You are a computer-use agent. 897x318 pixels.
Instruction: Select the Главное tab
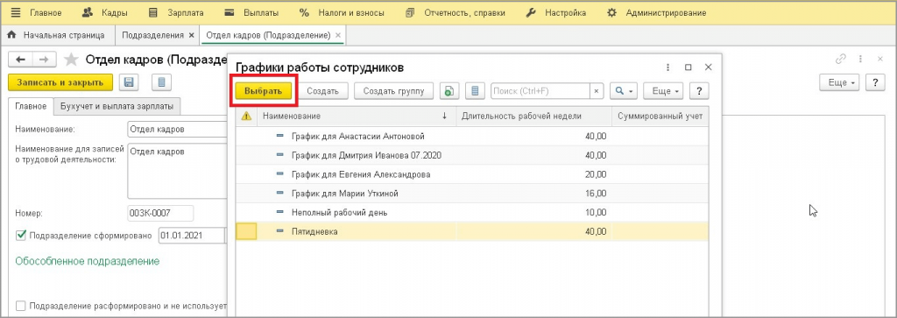point(31,106)
